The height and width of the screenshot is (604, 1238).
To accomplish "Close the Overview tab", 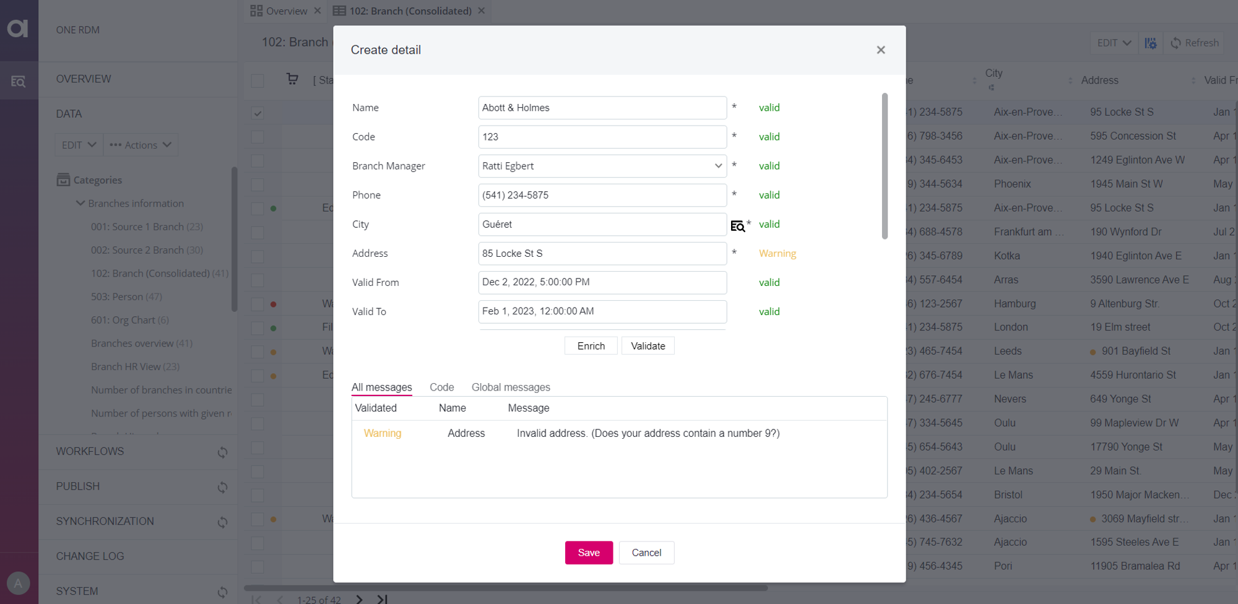I will point(318,11).
